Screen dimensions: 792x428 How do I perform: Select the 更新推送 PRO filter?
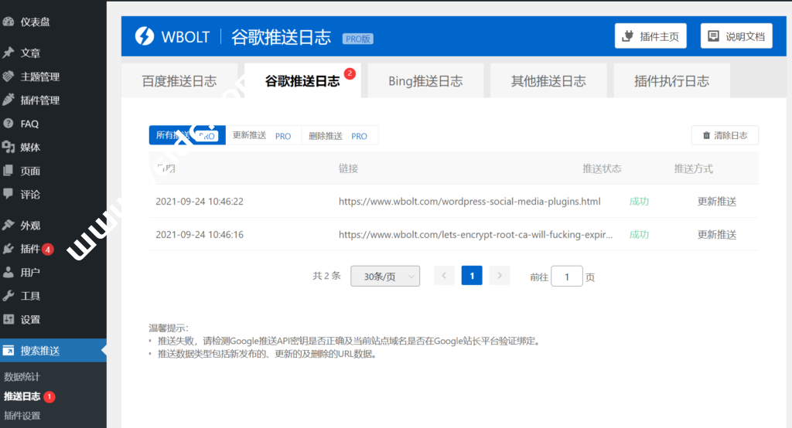point(263,135)
